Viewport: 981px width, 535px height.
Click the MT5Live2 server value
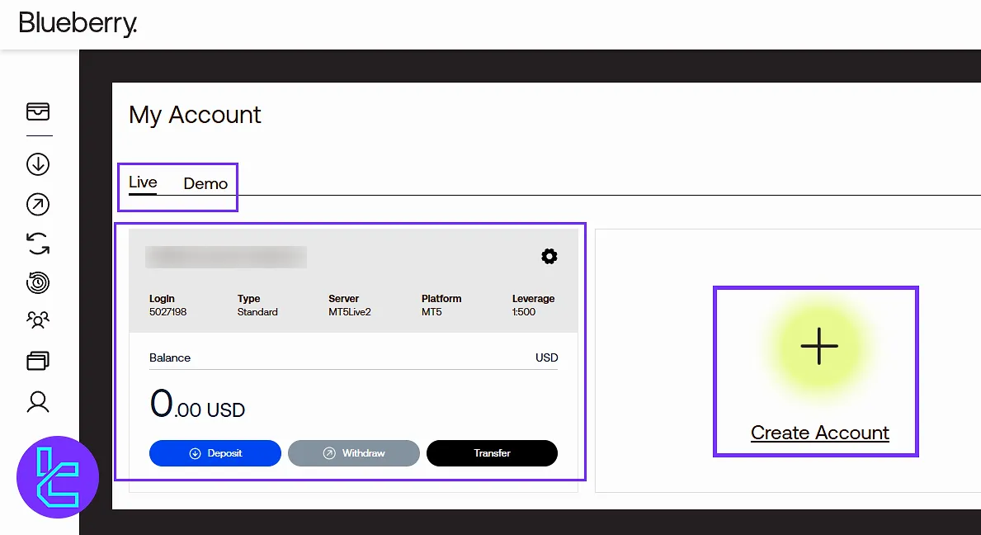tap(350, 311)
